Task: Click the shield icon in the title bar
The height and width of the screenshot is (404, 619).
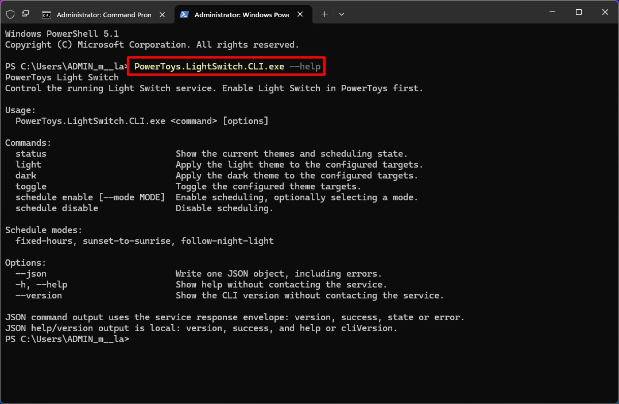Action: 11,14
